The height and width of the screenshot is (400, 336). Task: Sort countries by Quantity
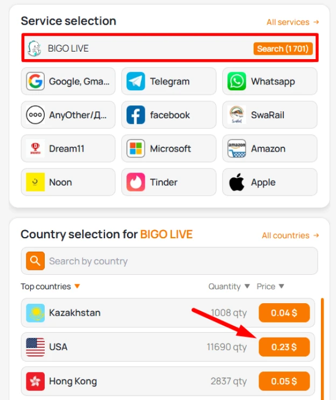click(229, 287)
